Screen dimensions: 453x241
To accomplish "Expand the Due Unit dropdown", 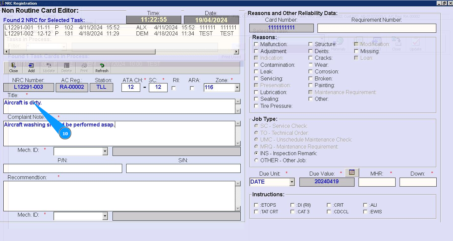I will (292, 182).
